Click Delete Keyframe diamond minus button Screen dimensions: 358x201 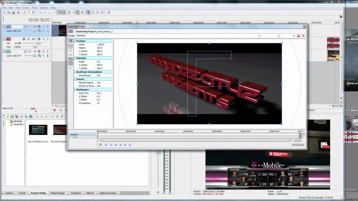pos(130,145)
